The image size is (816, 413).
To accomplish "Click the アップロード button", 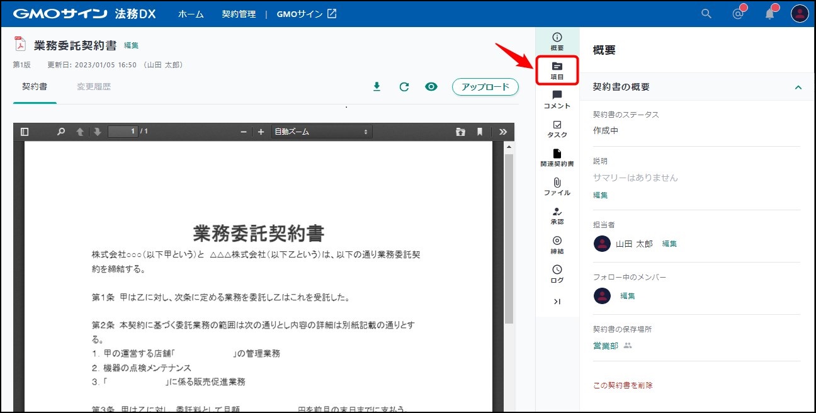I will [x=485, y=87].
